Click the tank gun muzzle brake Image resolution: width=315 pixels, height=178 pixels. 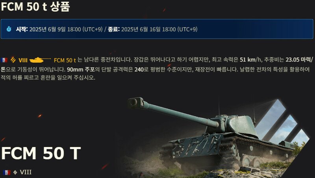pyautogui.click(x=136, y=103)
